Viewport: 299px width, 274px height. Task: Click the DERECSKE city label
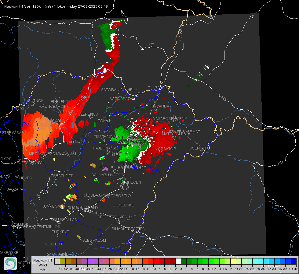point(124,205)
